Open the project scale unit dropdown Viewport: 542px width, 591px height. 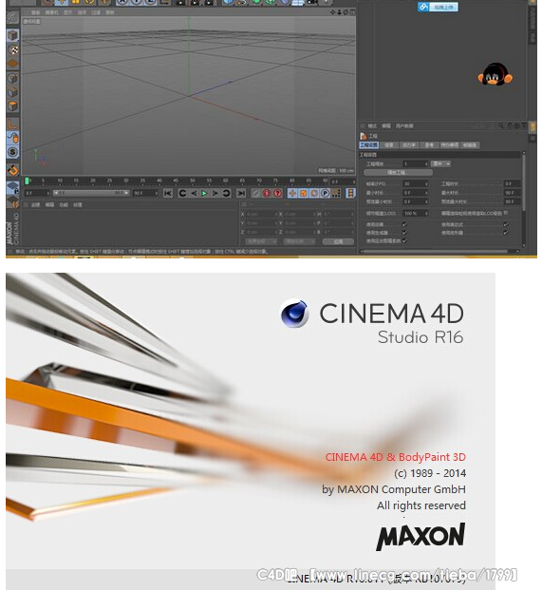440,164
